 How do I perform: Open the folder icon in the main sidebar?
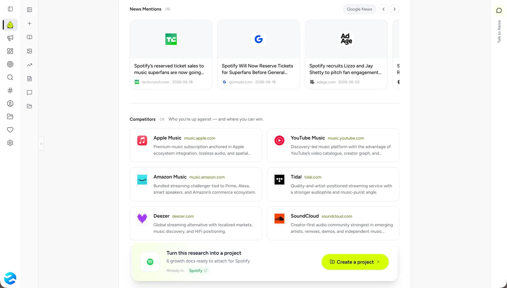point(10,117)
